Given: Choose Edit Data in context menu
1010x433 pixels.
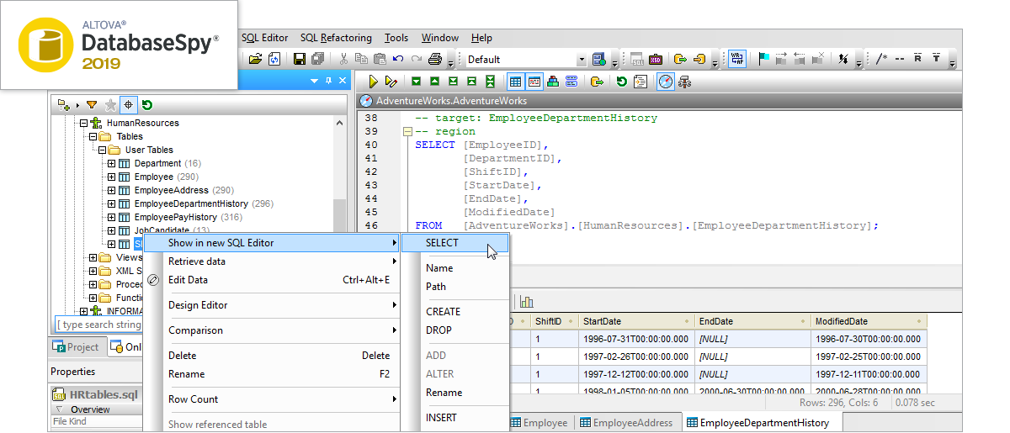Looking at the screenshot, I should (272, 280).
